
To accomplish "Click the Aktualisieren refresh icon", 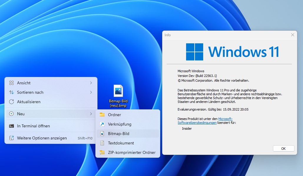I will pos(11,102).
